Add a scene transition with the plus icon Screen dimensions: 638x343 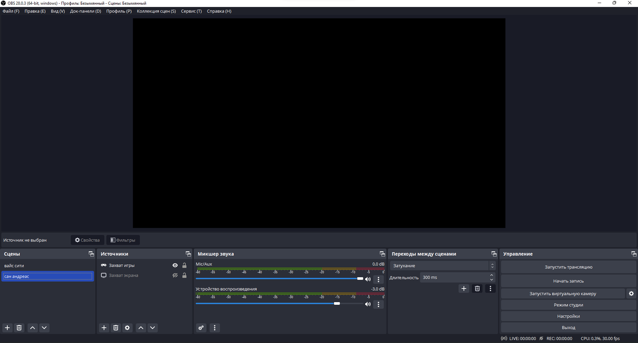tap(464, 288)
